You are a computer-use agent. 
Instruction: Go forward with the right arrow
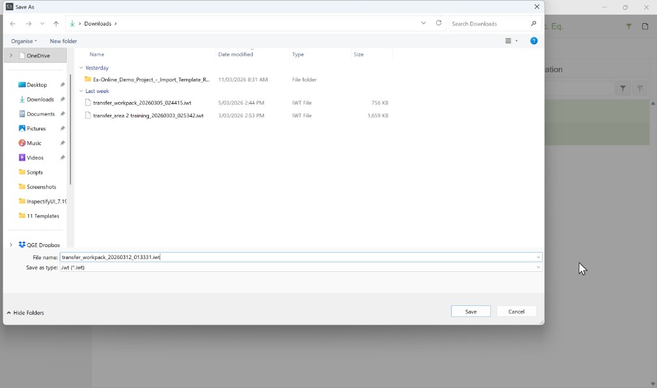point(28,24)
